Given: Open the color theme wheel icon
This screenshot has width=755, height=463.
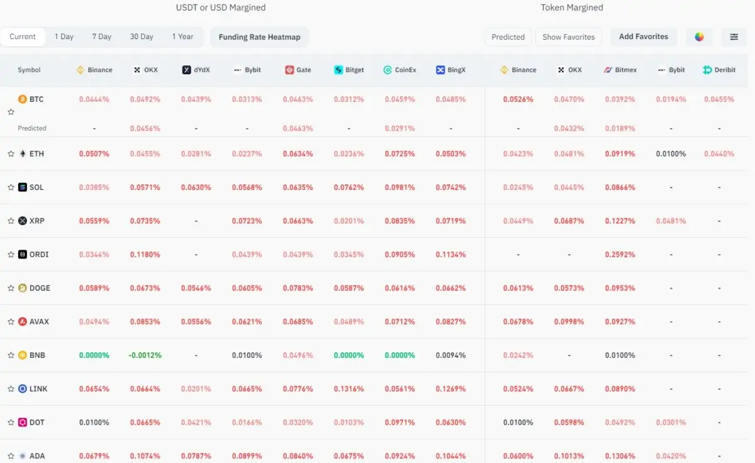Looking at the screenshot, I should click(699, 37).
